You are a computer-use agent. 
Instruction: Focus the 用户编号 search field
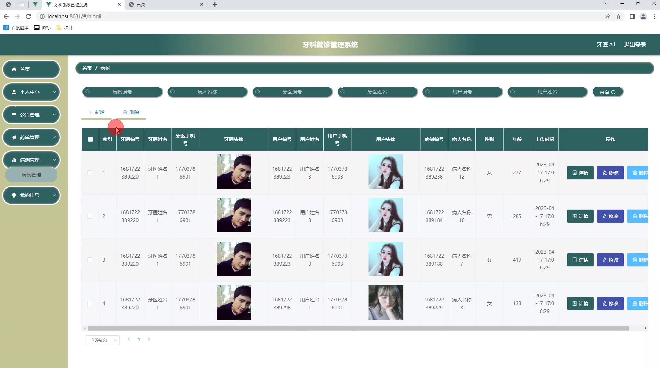(x=462, y=92)
